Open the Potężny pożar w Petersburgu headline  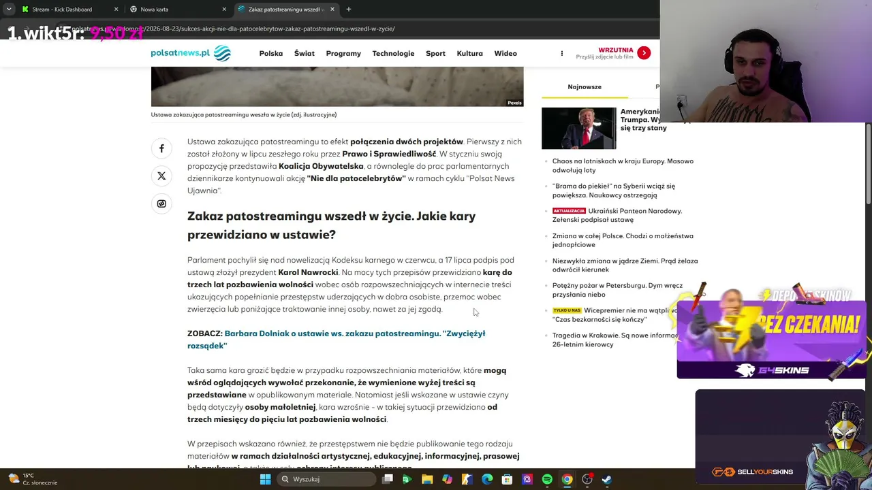617,290
